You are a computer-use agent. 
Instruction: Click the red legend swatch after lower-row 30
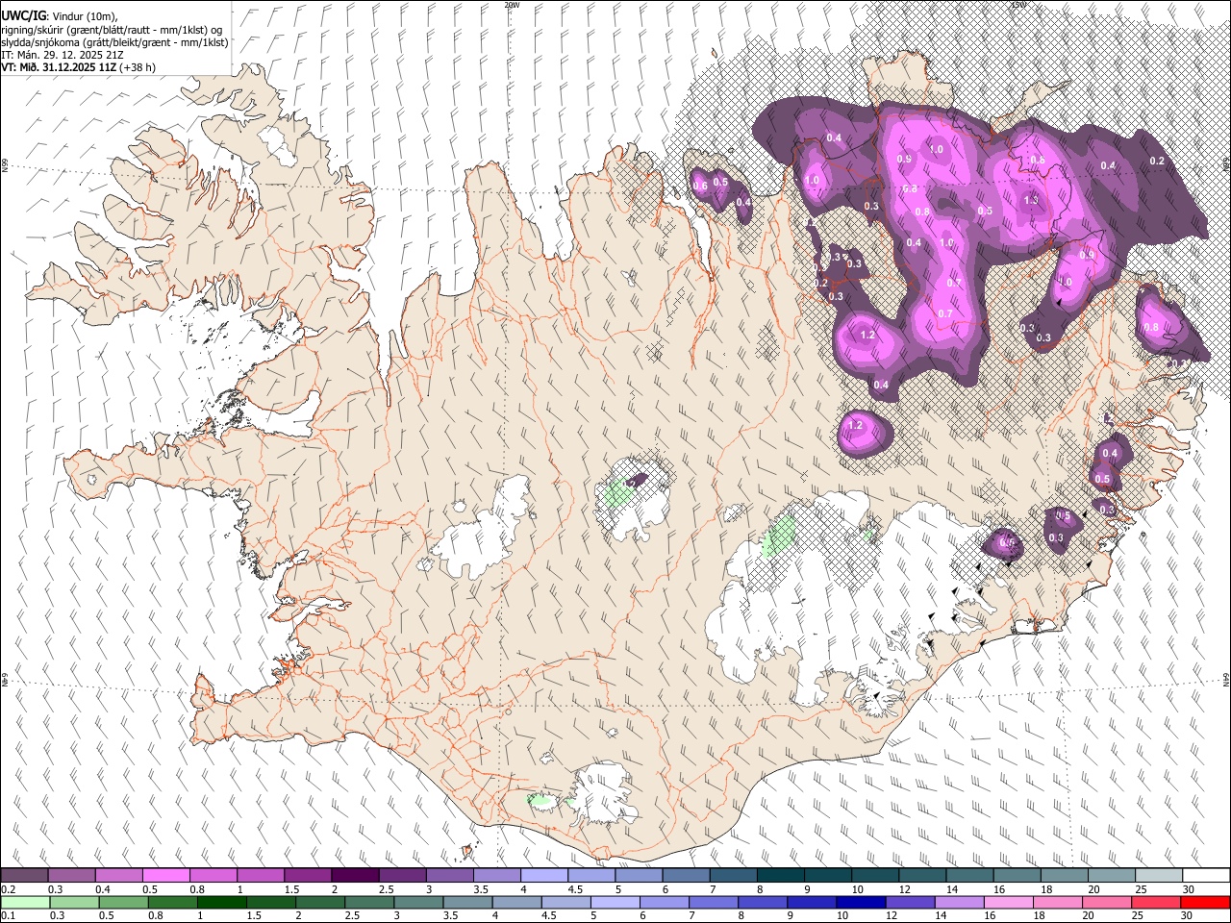click(x=1205, y=902)
